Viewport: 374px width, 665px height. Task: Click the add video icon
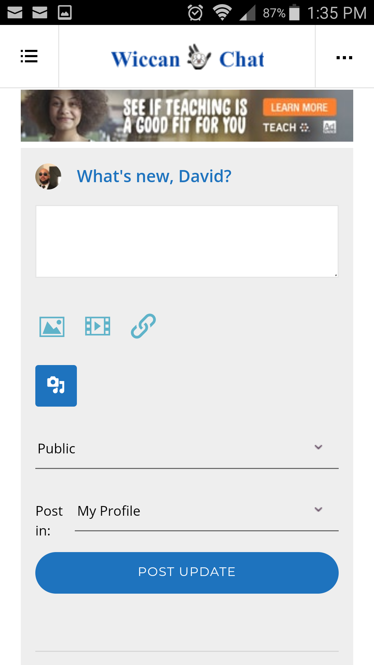tap(98, 326)
